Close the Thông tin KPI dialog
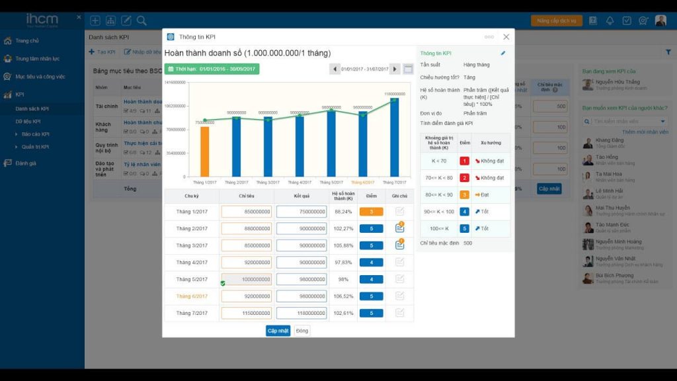677x381 pixels. coord(506,37)
